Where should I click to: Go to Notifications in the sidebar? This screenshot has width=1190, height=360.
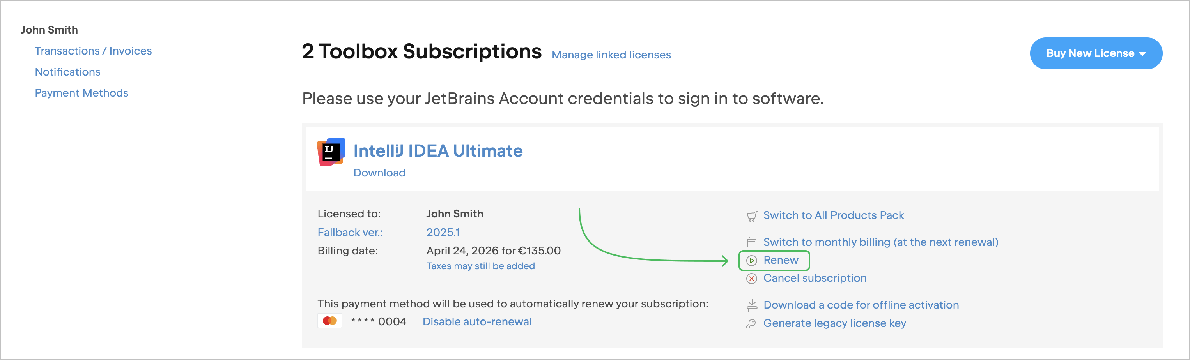tap(67, 72)
